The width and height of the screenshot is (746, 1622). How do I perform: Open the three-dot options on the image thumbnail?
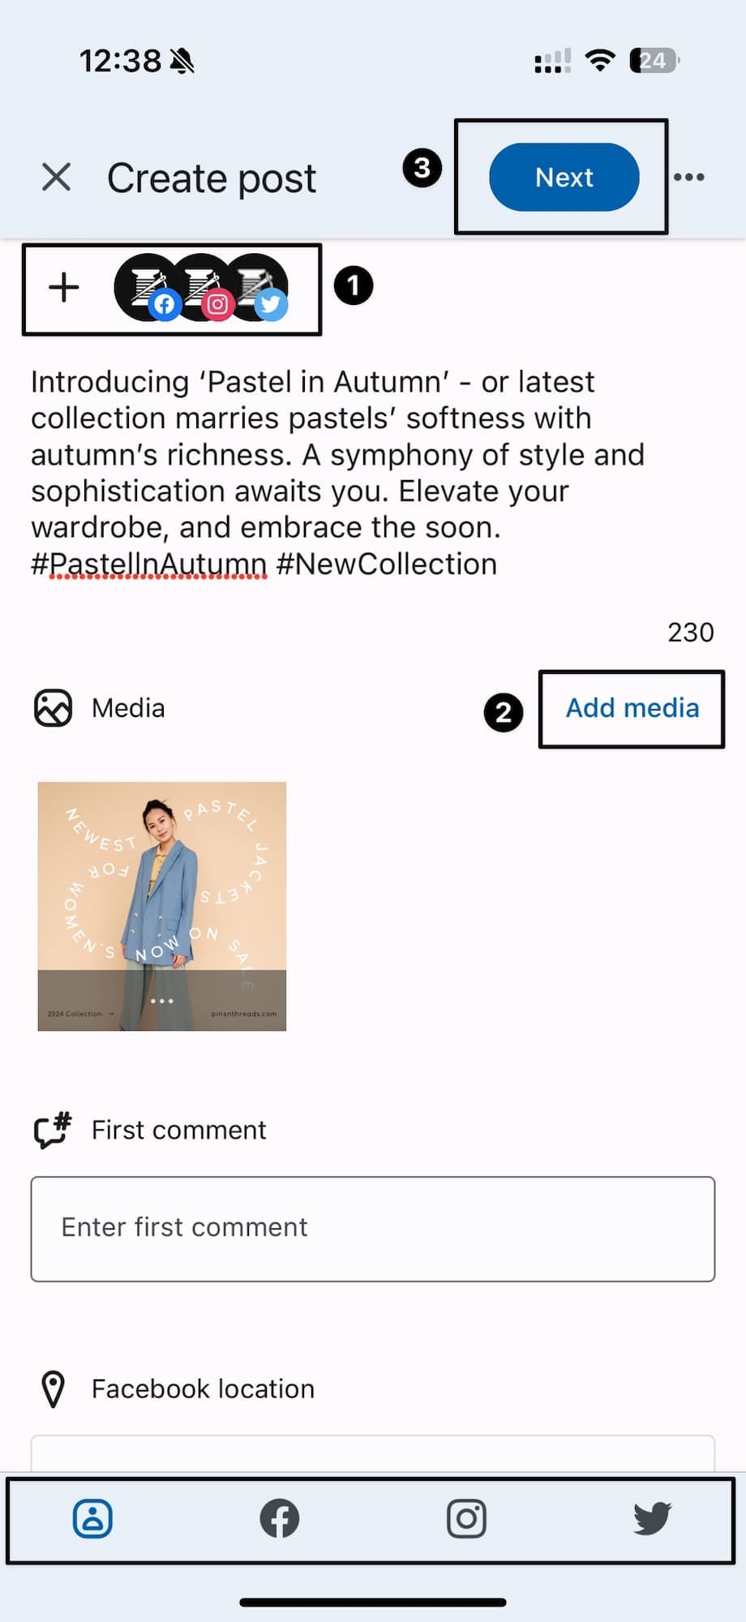click(162, 1001)
